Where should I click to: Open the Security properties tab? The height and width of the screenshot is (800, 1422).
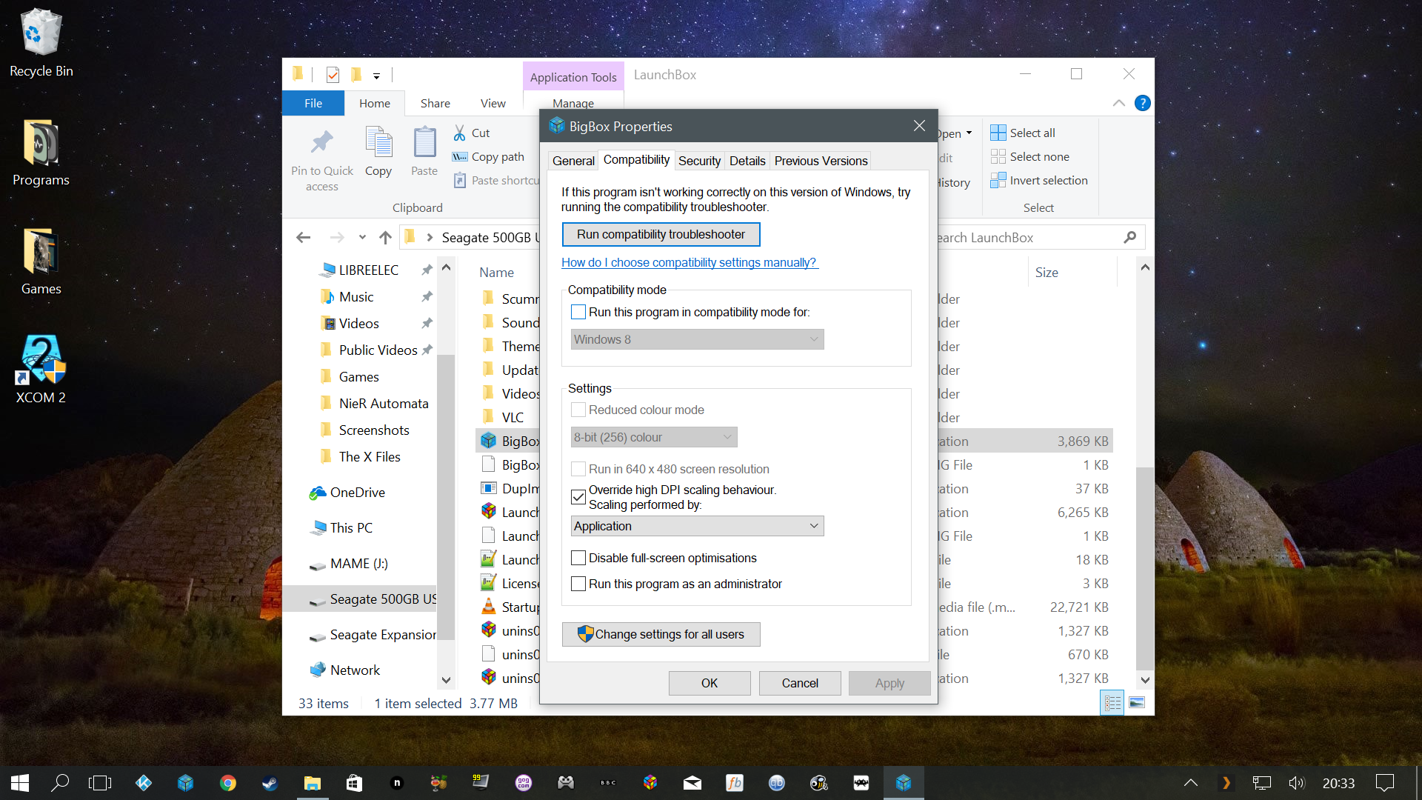699,161
